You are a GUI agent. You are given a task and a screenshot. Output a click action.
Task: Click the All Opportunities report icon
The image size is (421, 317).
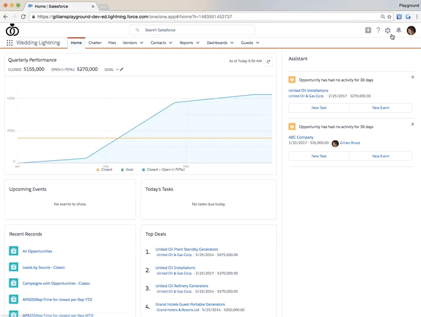pyautogui.click(x=14, y=251)
